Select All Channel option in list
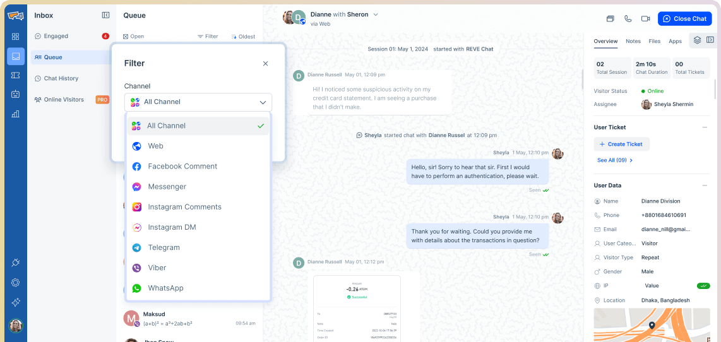The image size is (721, 342). pyautogui.click(x=198, y=126)
